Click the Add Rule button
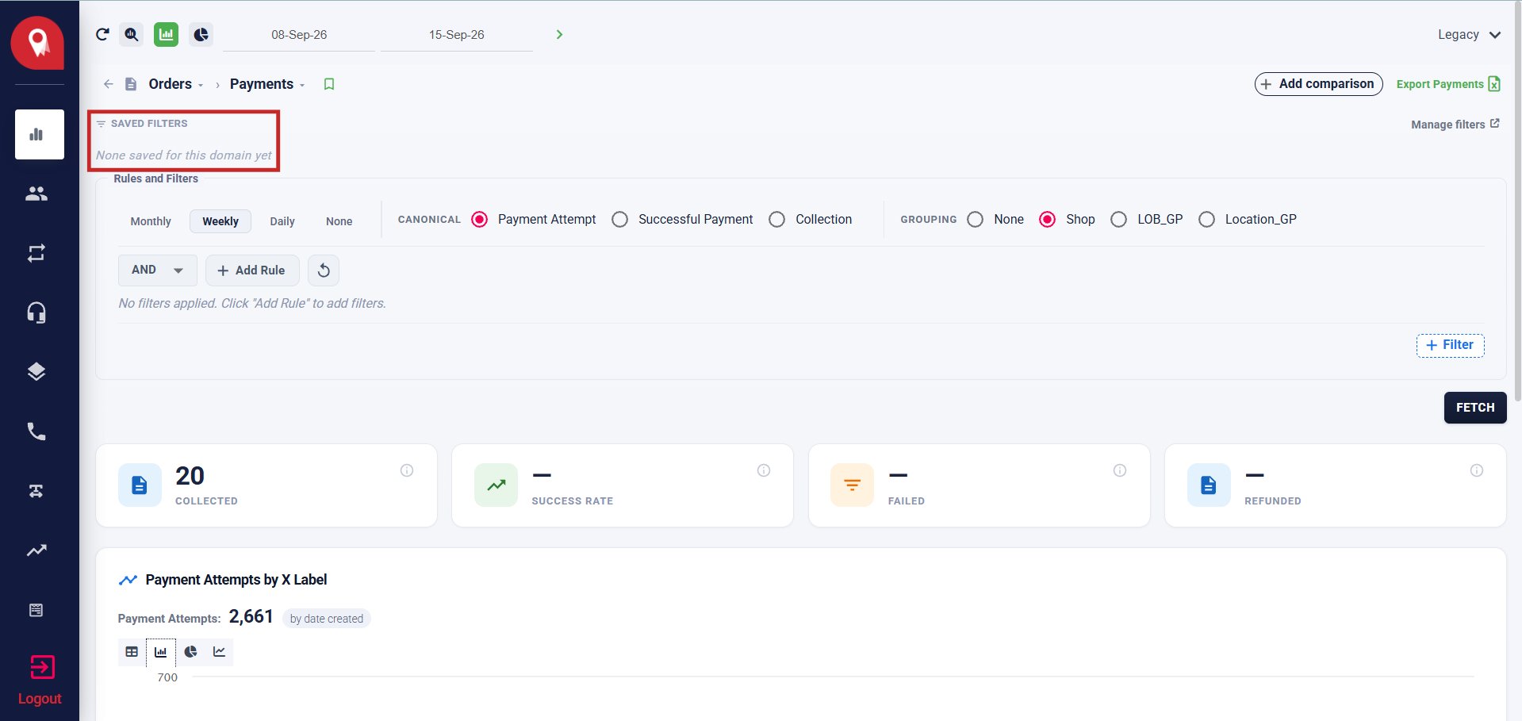Viewport: 1522px width, 721px height. coord(252,270)
